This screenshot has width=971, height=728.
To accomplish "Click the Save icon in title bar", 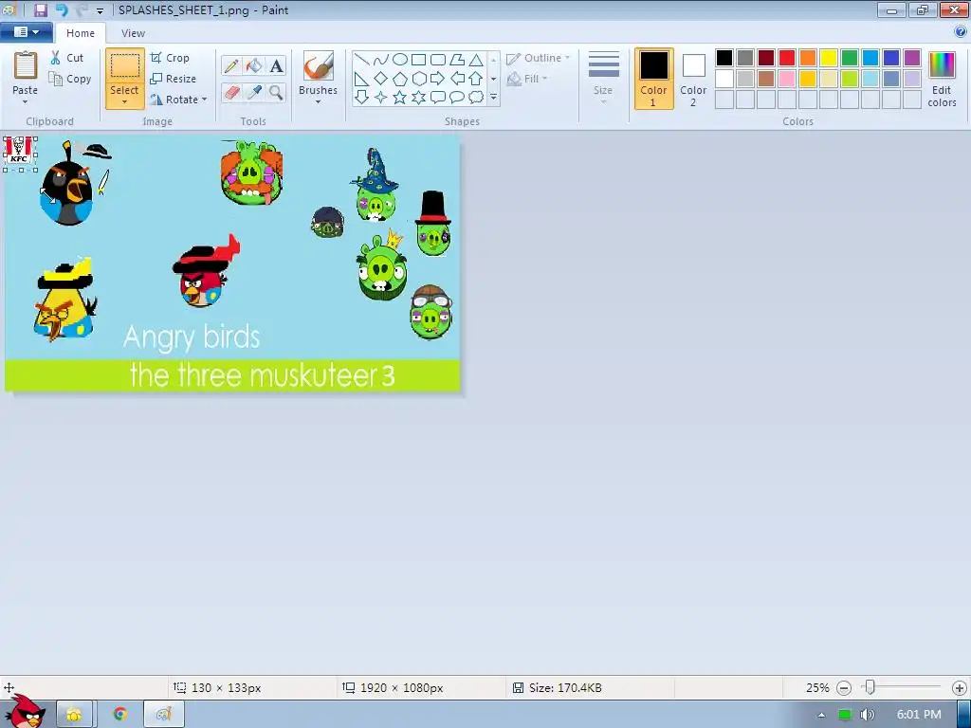I will tap(41, 9).
